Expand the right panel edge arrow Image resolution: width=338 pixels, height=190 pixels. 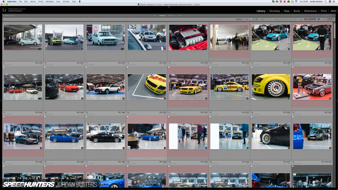tap(337, 100)
